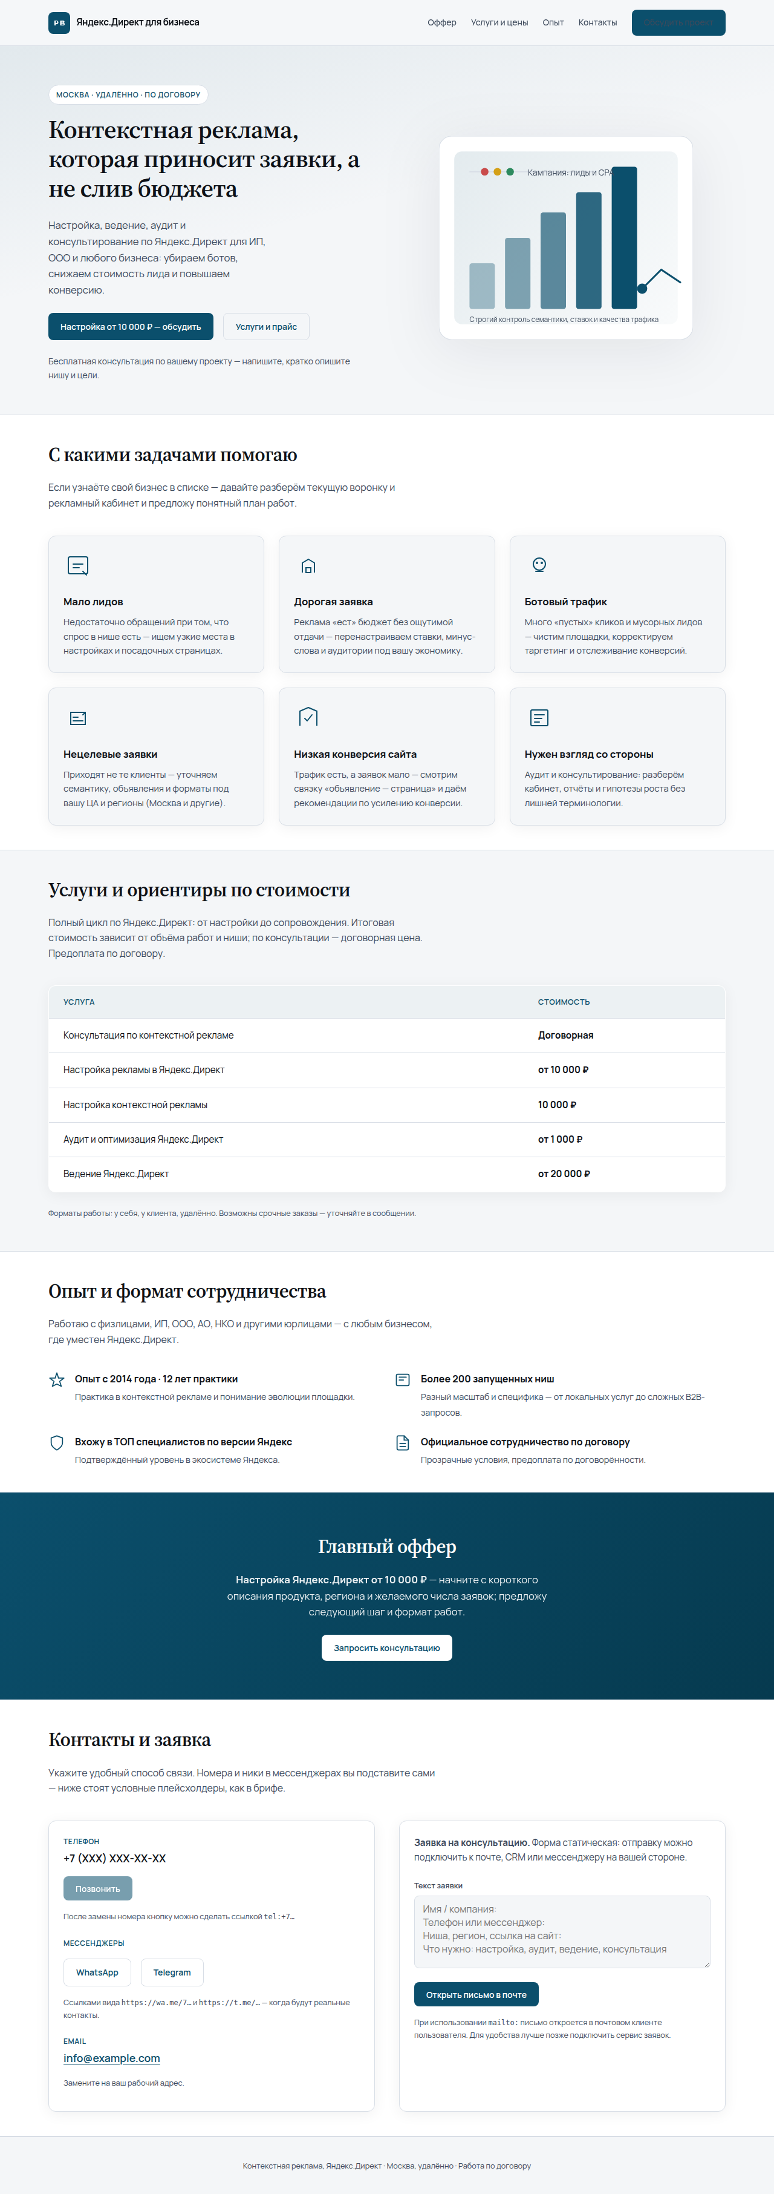Click Консультация по контекстной рекламе row
This screenshot has width=774, height=2194.
387,1036
